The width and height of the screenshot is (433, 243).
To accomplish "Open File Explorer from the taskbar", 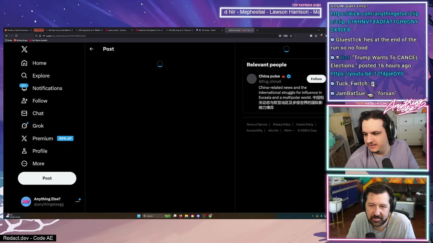I will [186, 216].
